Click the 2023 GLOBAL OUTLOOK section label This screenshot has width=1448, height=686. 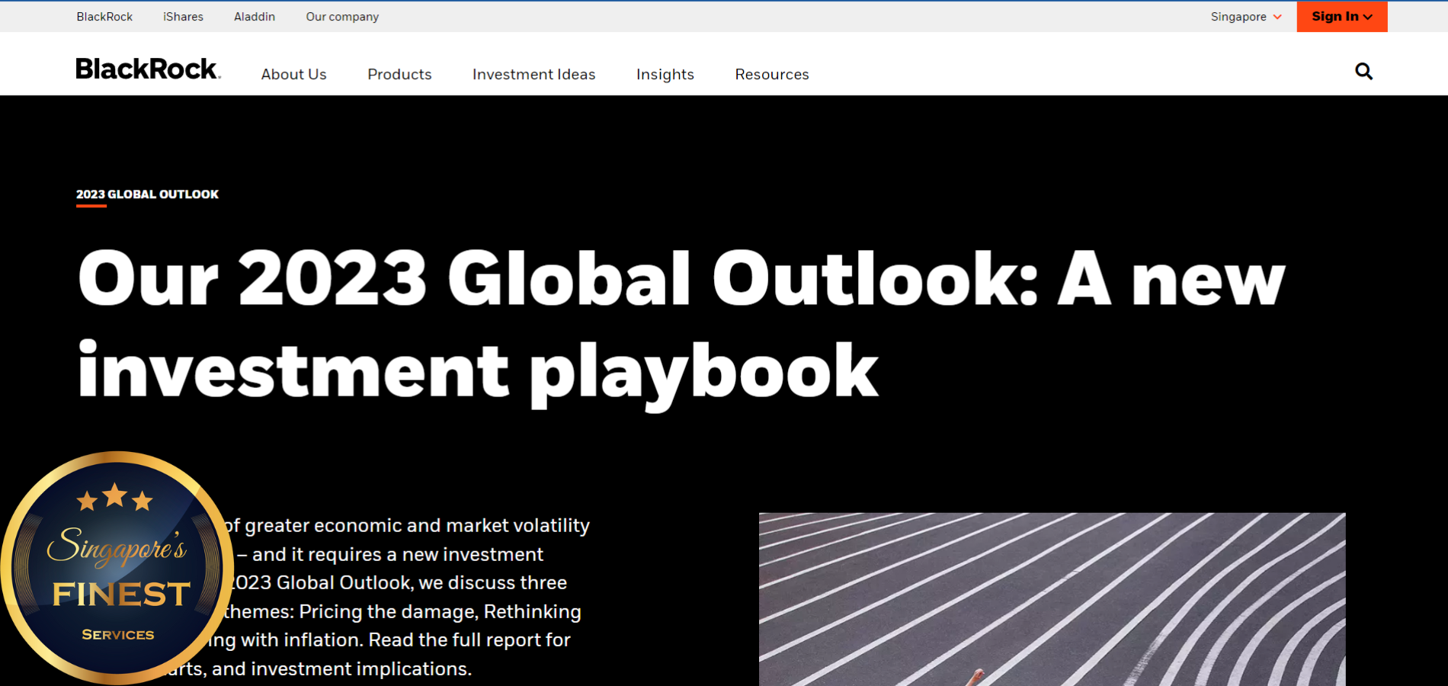(x=147, y=194)
